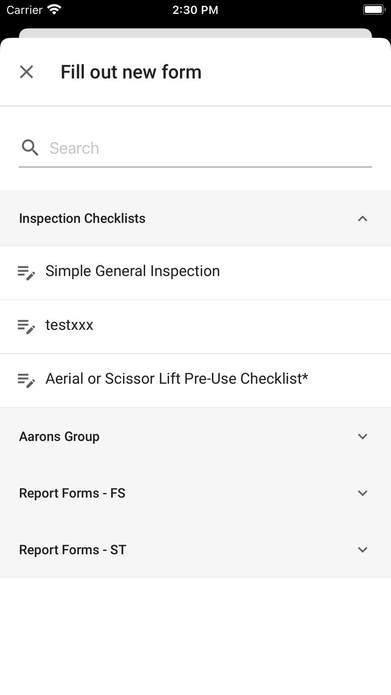Click the form icon beside Simple General Inspection

coord(26,272)
